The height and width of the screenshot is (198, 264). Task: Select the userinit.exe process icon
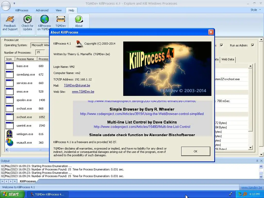pos(10,126)
